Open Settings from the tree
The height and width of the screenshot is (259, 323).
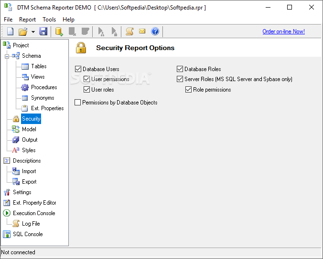22,192
